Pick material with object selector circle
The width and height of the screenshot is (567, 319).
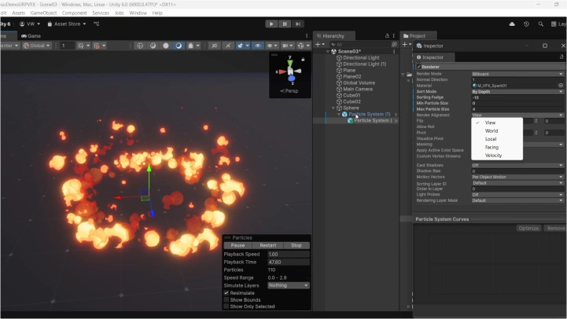561,86
